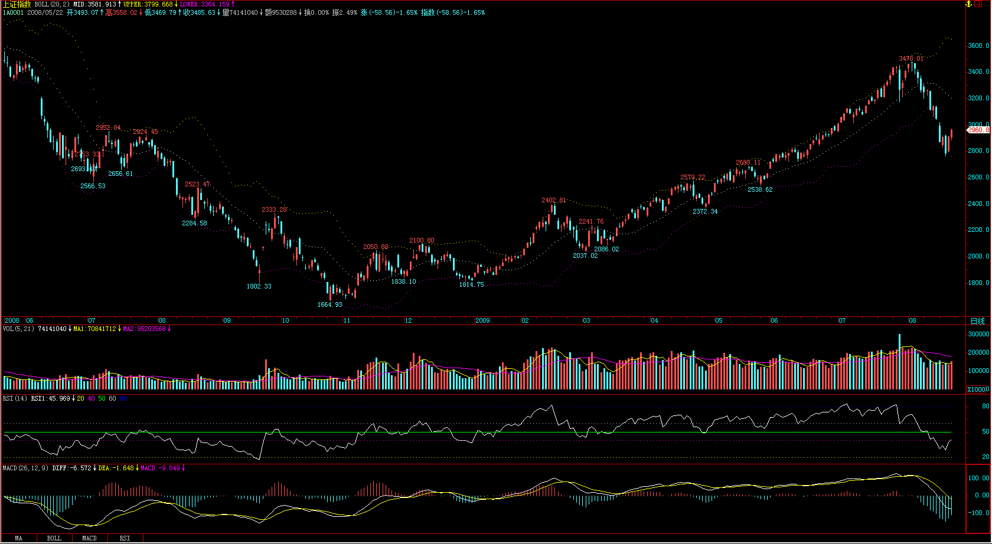Click the RSI1:45.969 value
The image size is (992, 544).
click(50, 398)
